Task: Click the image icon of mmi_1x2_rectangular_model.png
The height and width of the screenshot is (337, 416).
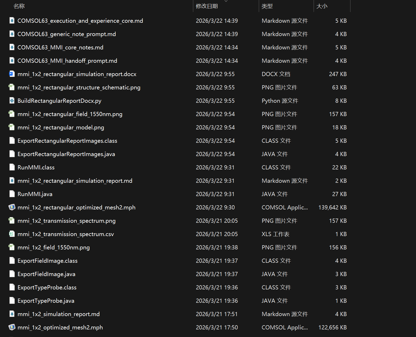Action: [x=12, y=127]
